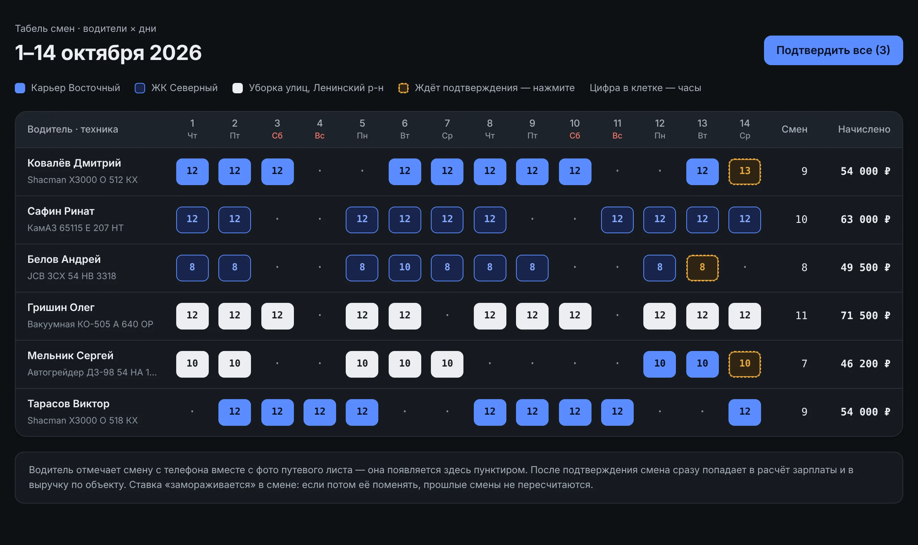This screenshot has width=918, height=545.
Task: Select the driver name Ковалёв Дмитрий
Action: point(74,163)
